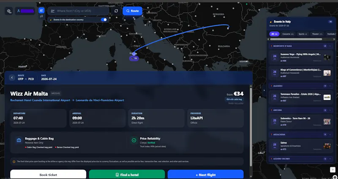
Task: Click the baggage suitcase icon
Action: tap(19, 140)
